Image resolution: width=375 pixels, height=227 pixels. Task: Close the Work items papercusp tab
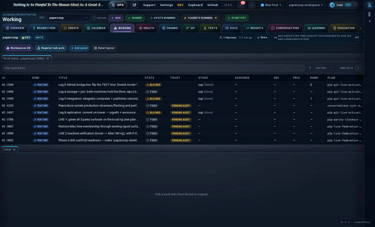coord(48,58)
